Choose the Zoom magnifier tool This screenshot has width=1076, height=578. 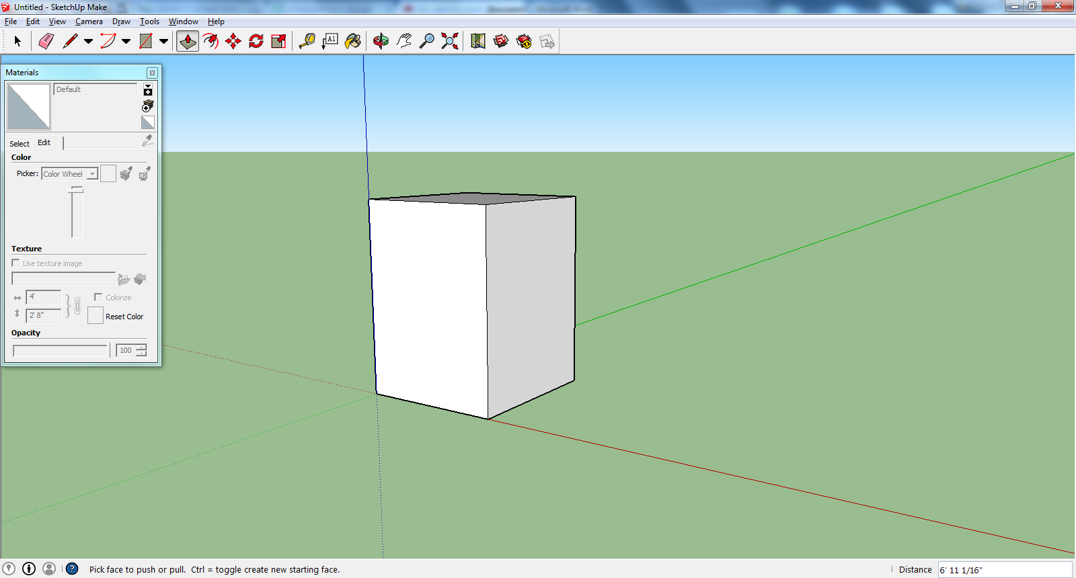pyautogui.click(x=426, y=41)
